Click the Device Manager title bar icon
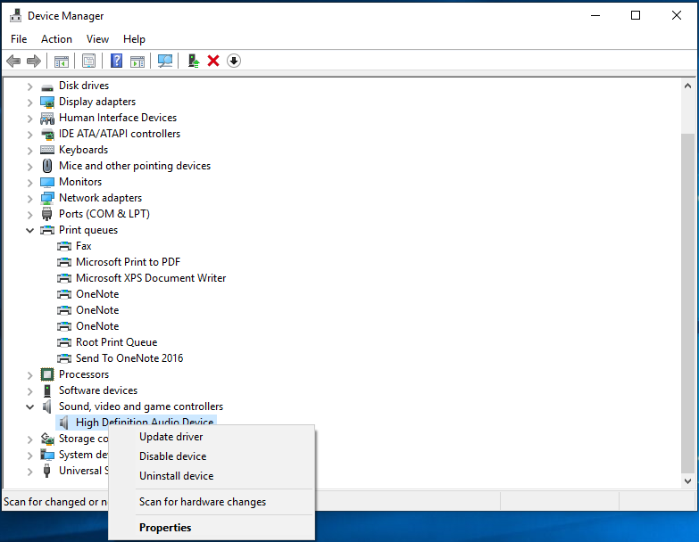This screenshot has height=542, width=699. pyautogui.click(x=15, y=15)
